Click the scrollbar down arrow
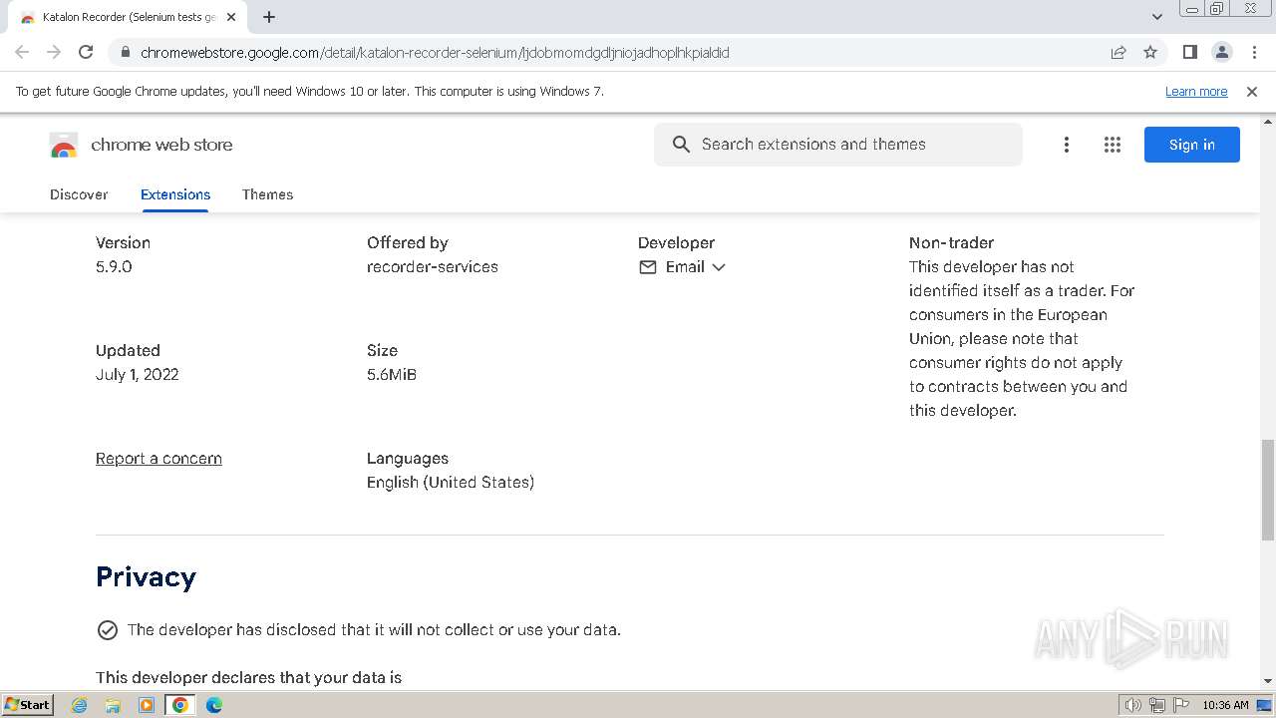The image size is (1276, 718). (x=1268, y=681)
